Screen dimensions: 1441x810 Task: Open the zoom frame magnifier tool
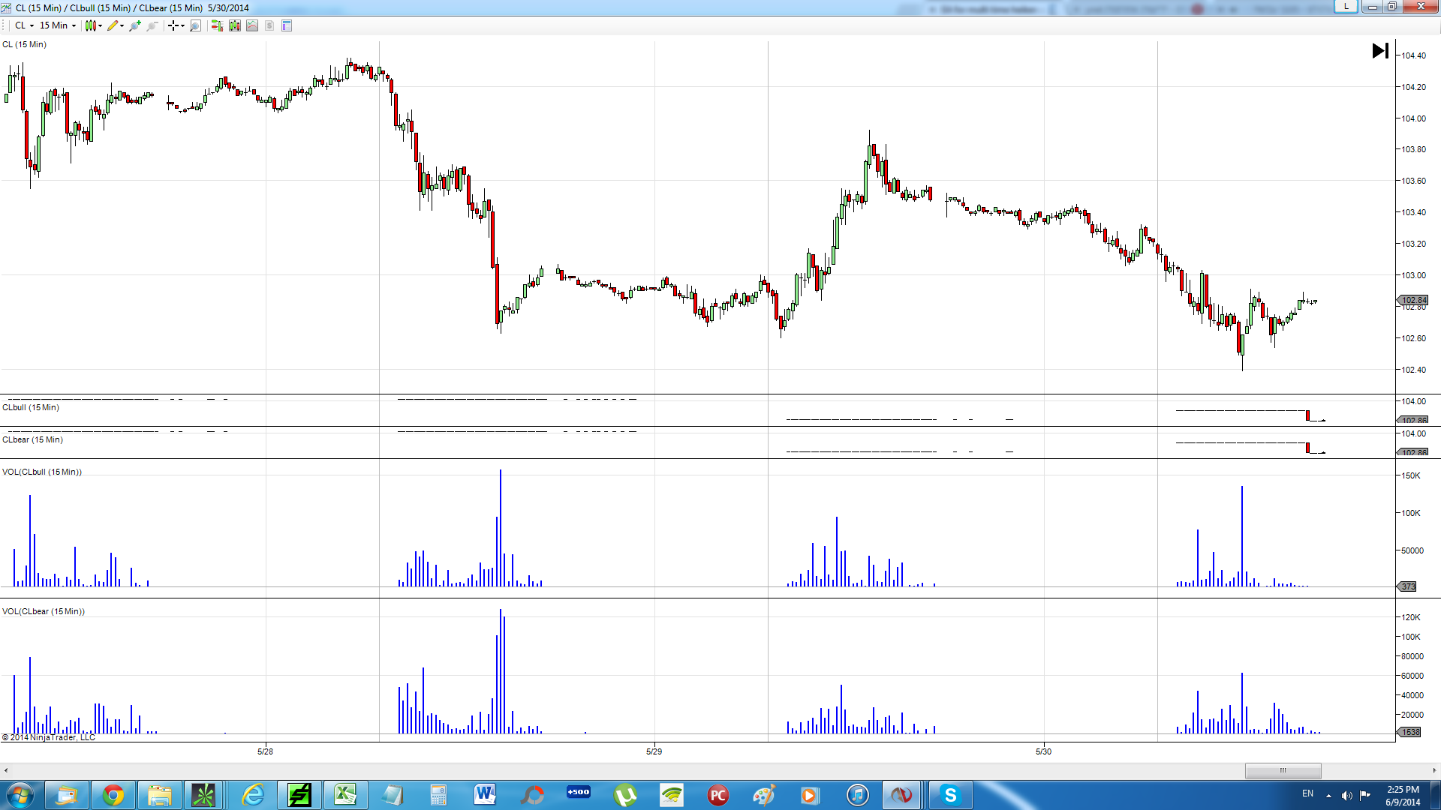point(196,25)
